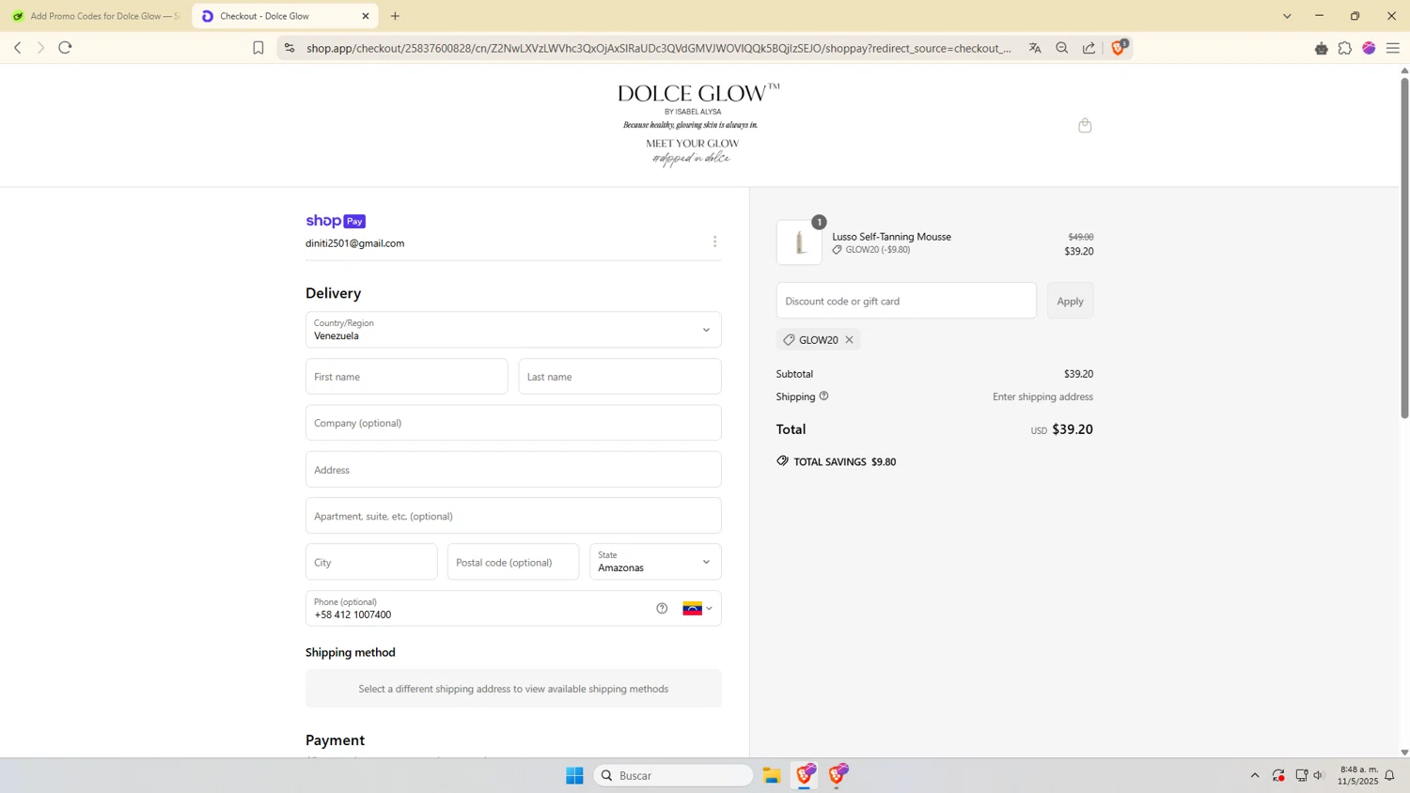Click the browser forward arrow
The image size is (1410, 793).
point(40,48)
